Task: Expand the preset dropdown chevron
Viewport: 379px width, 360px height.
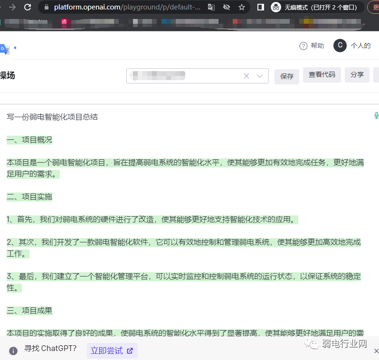Action: click(x=260, y=76)
